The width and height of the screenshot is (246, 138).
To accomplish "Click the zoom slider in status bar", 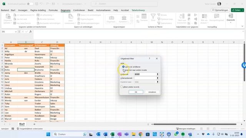I will pyautogui.click(x=228, y=129).
